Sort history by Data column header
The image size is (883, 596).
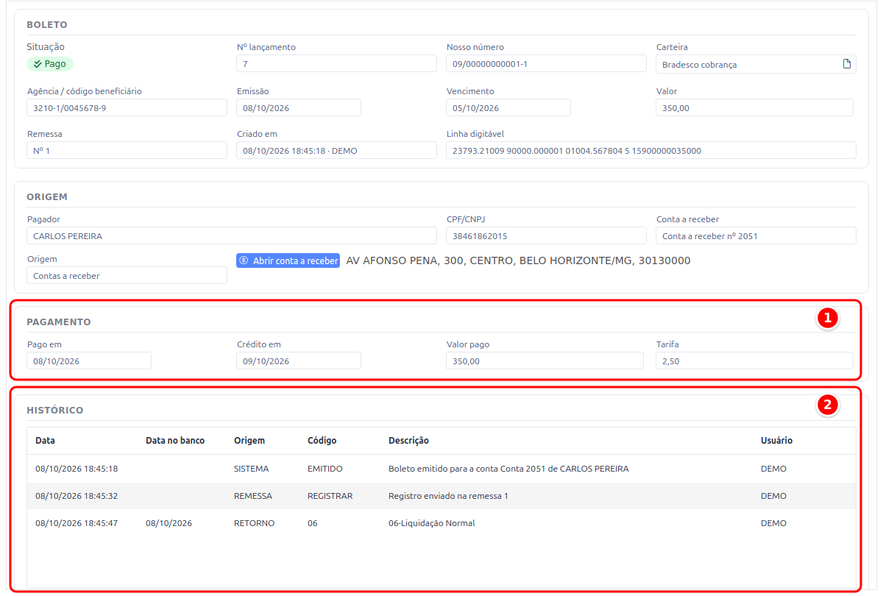pos(45,441)
